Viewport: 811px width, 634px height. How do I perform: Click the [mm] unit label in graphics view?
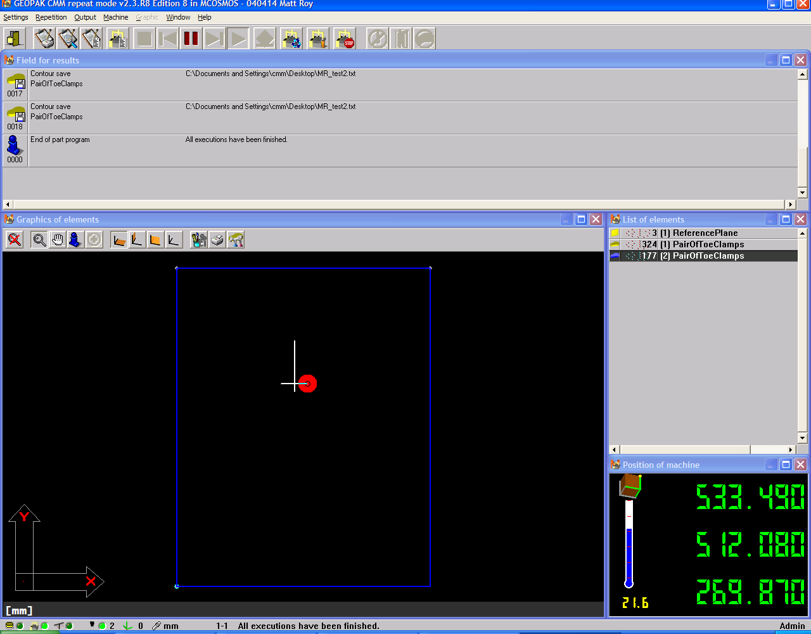tap(19, 611)
